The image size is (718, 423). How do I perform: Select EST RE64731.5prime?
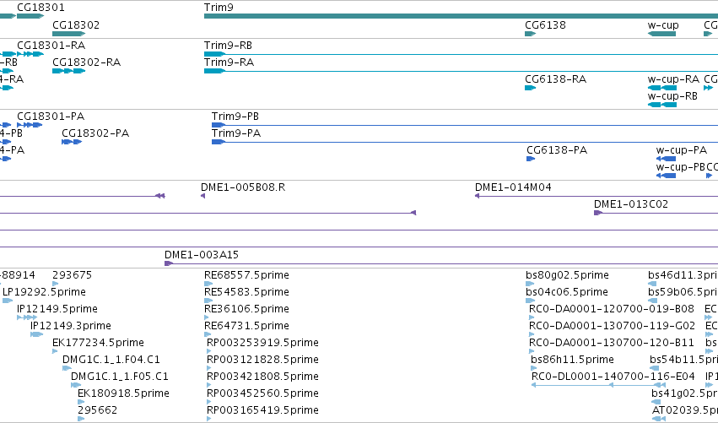(x=246, y=326)
